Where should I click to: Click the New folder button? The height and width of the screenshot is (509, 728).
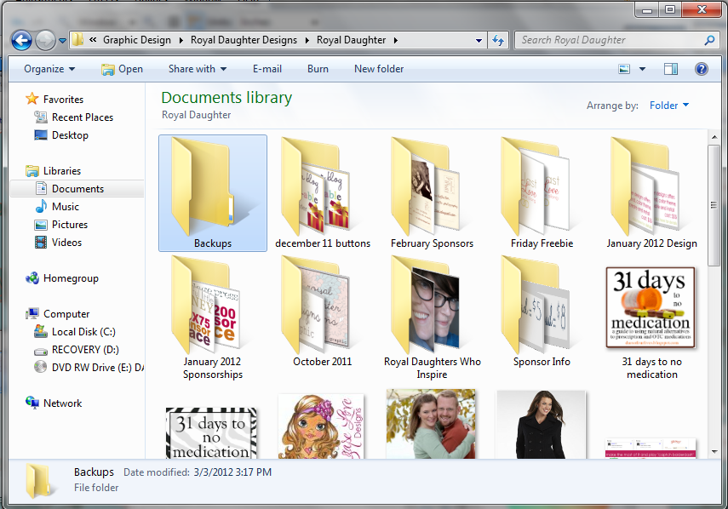point(379,69)
